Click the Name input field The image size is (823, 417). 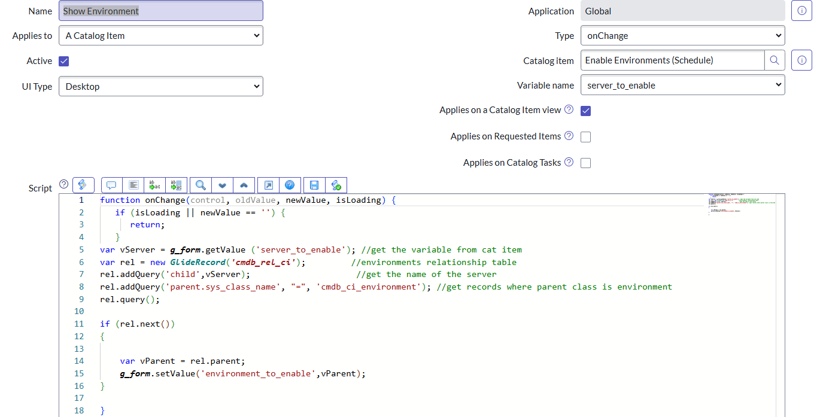pos(161,11)
